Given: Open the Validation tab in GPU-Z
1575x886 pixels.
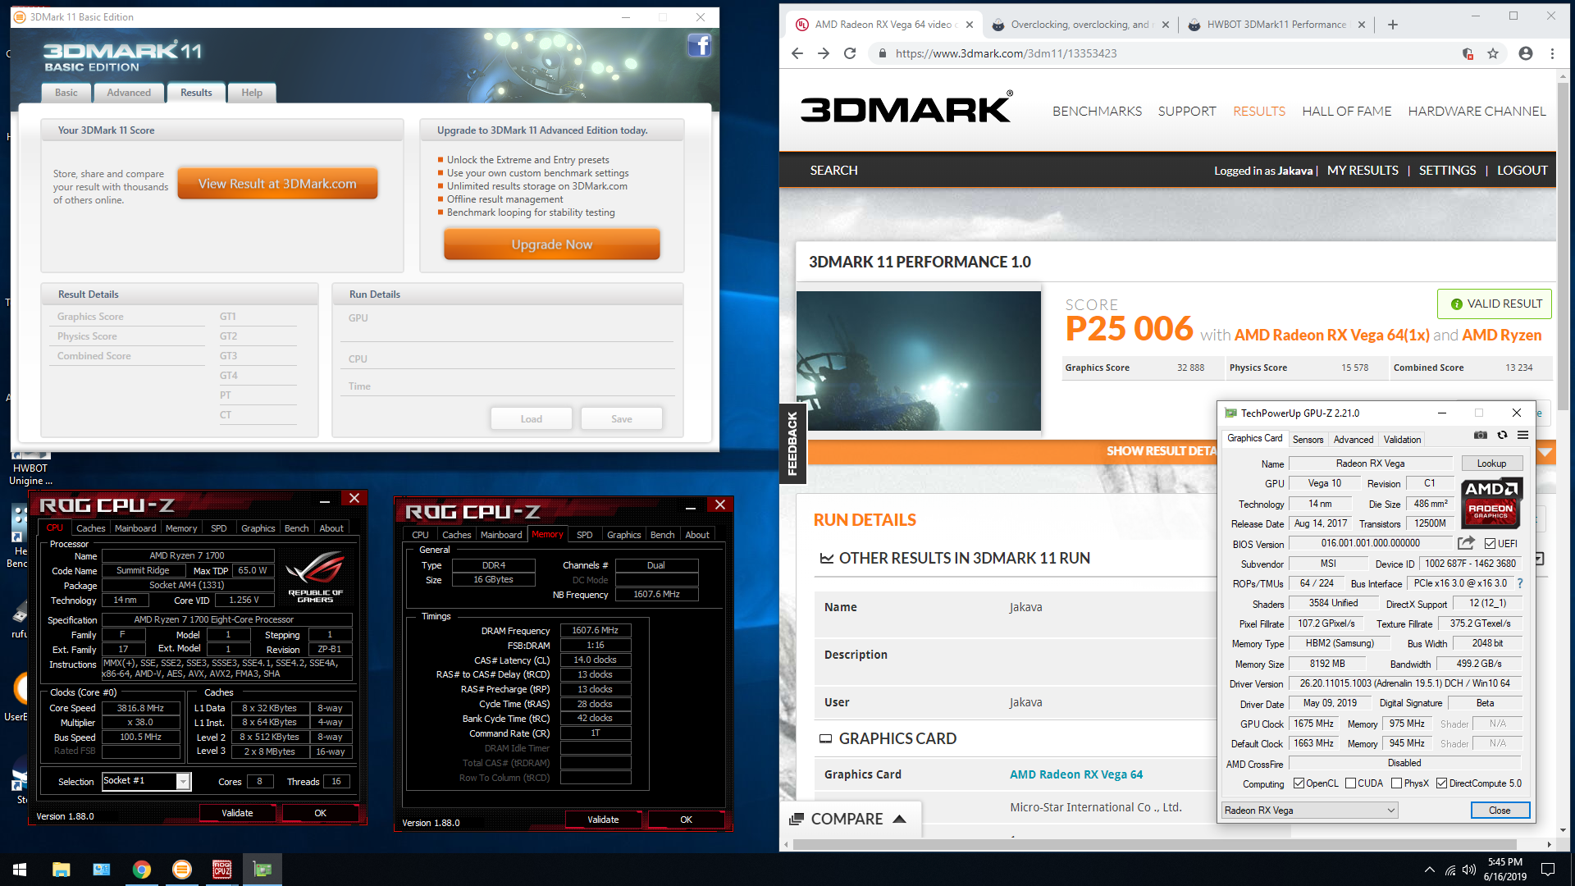Looking at the screenshot, I should 1402,439.
